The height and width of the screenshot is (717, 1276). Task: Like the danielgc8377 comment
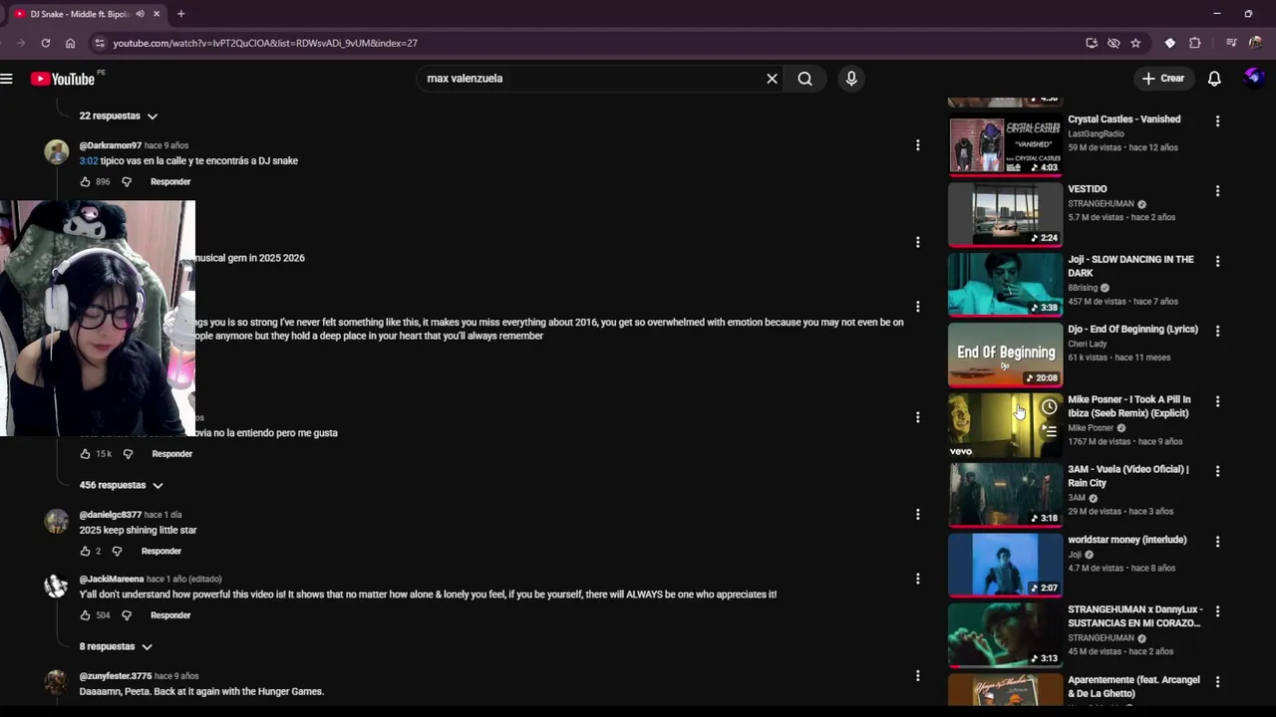click(x=85, y=552)
